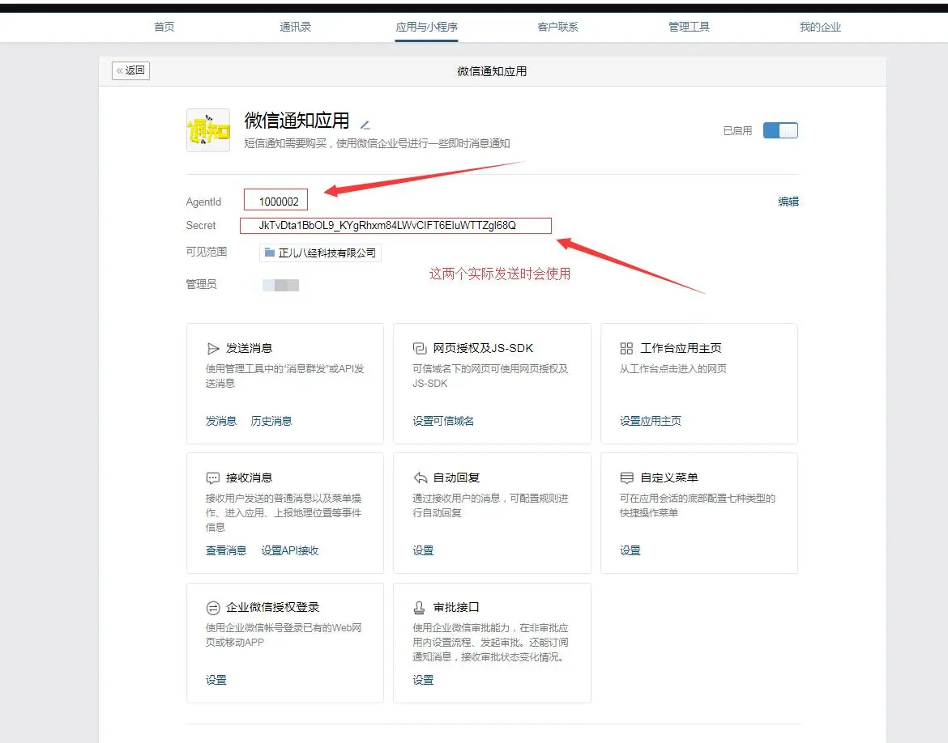Click the 设置API接收 link
This screenshot has height=743, width=948.
[x=289, y=550]
